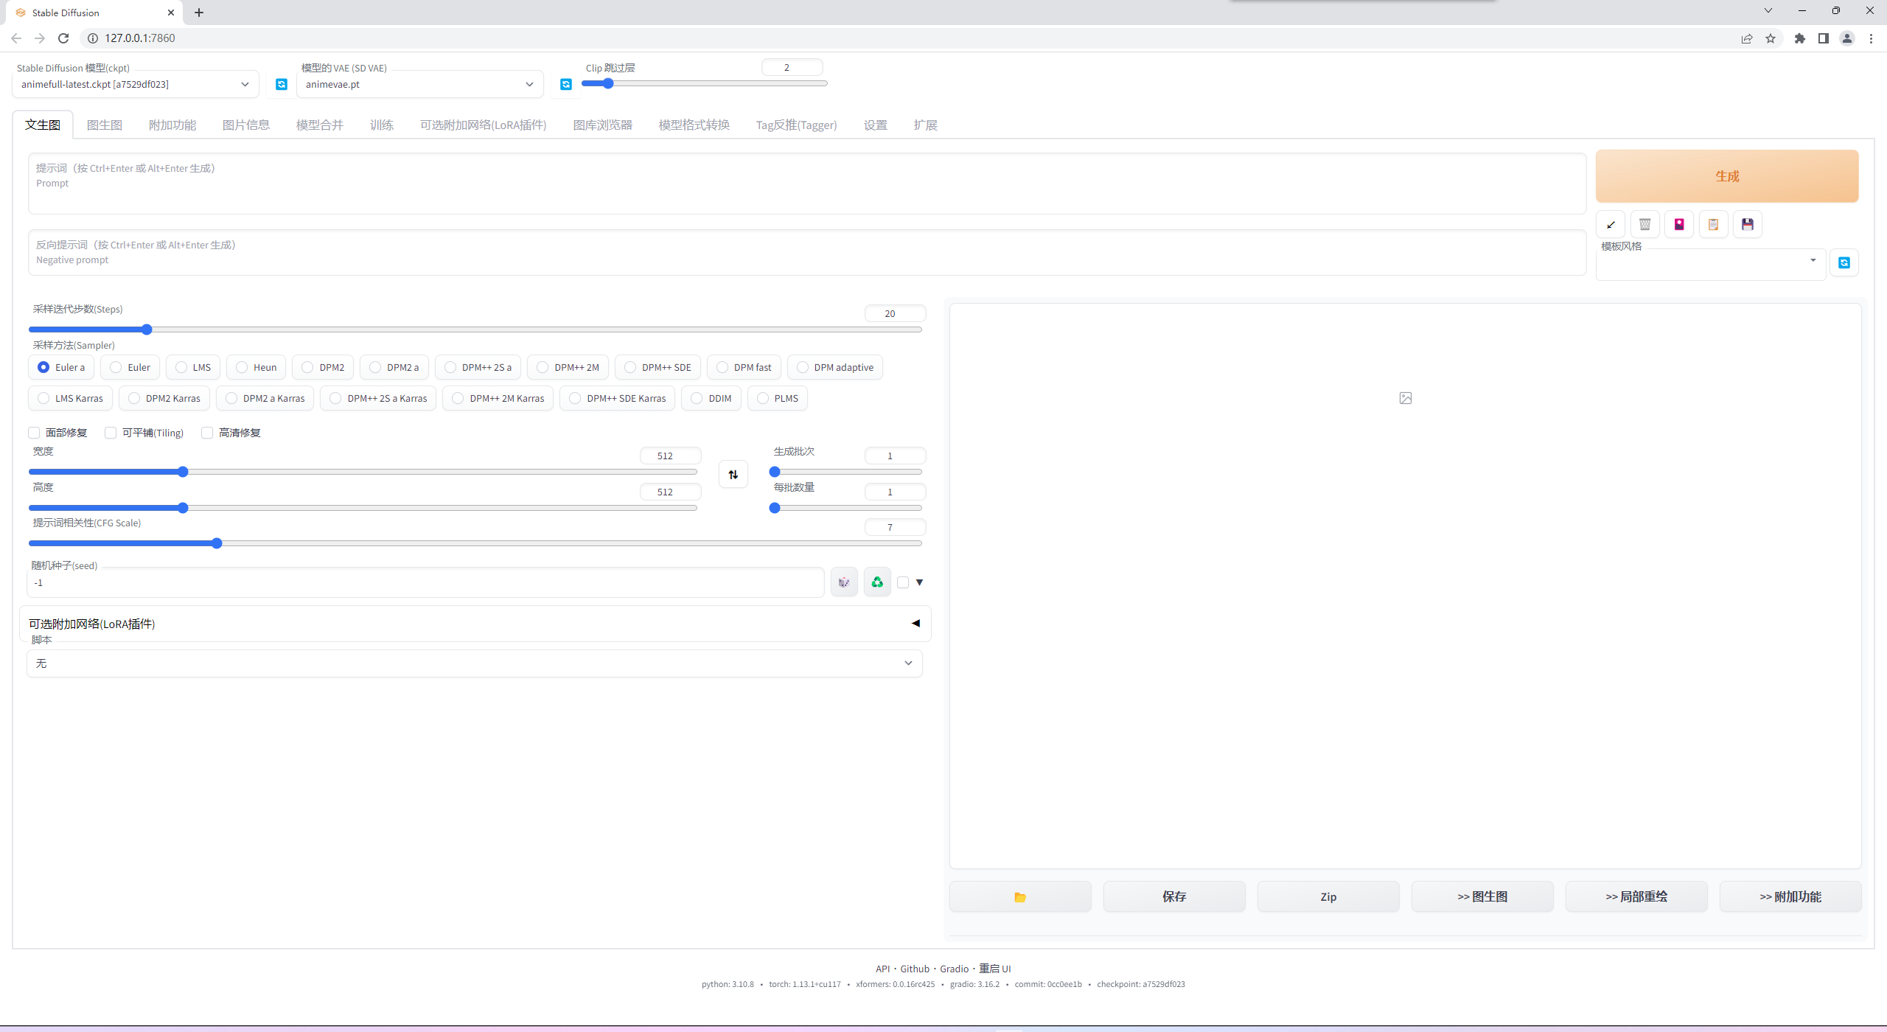Click the floppy disk save style icon
This screenshot has width=1887, height=1032.
(x=1747, y=225)
